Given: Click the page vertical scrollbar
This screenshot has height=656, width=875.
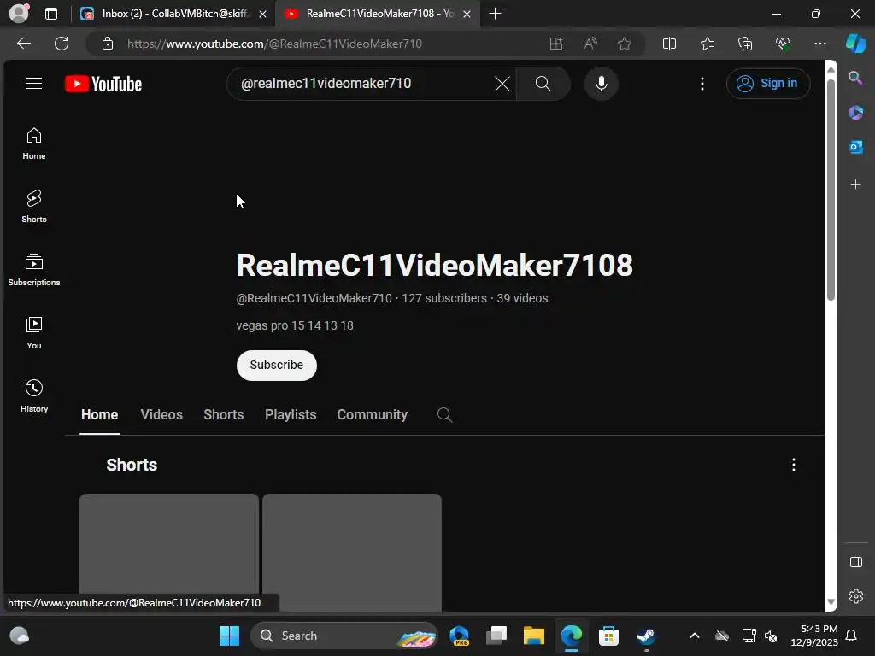Looking at the screenshot, I should click(x=831, y=190).
